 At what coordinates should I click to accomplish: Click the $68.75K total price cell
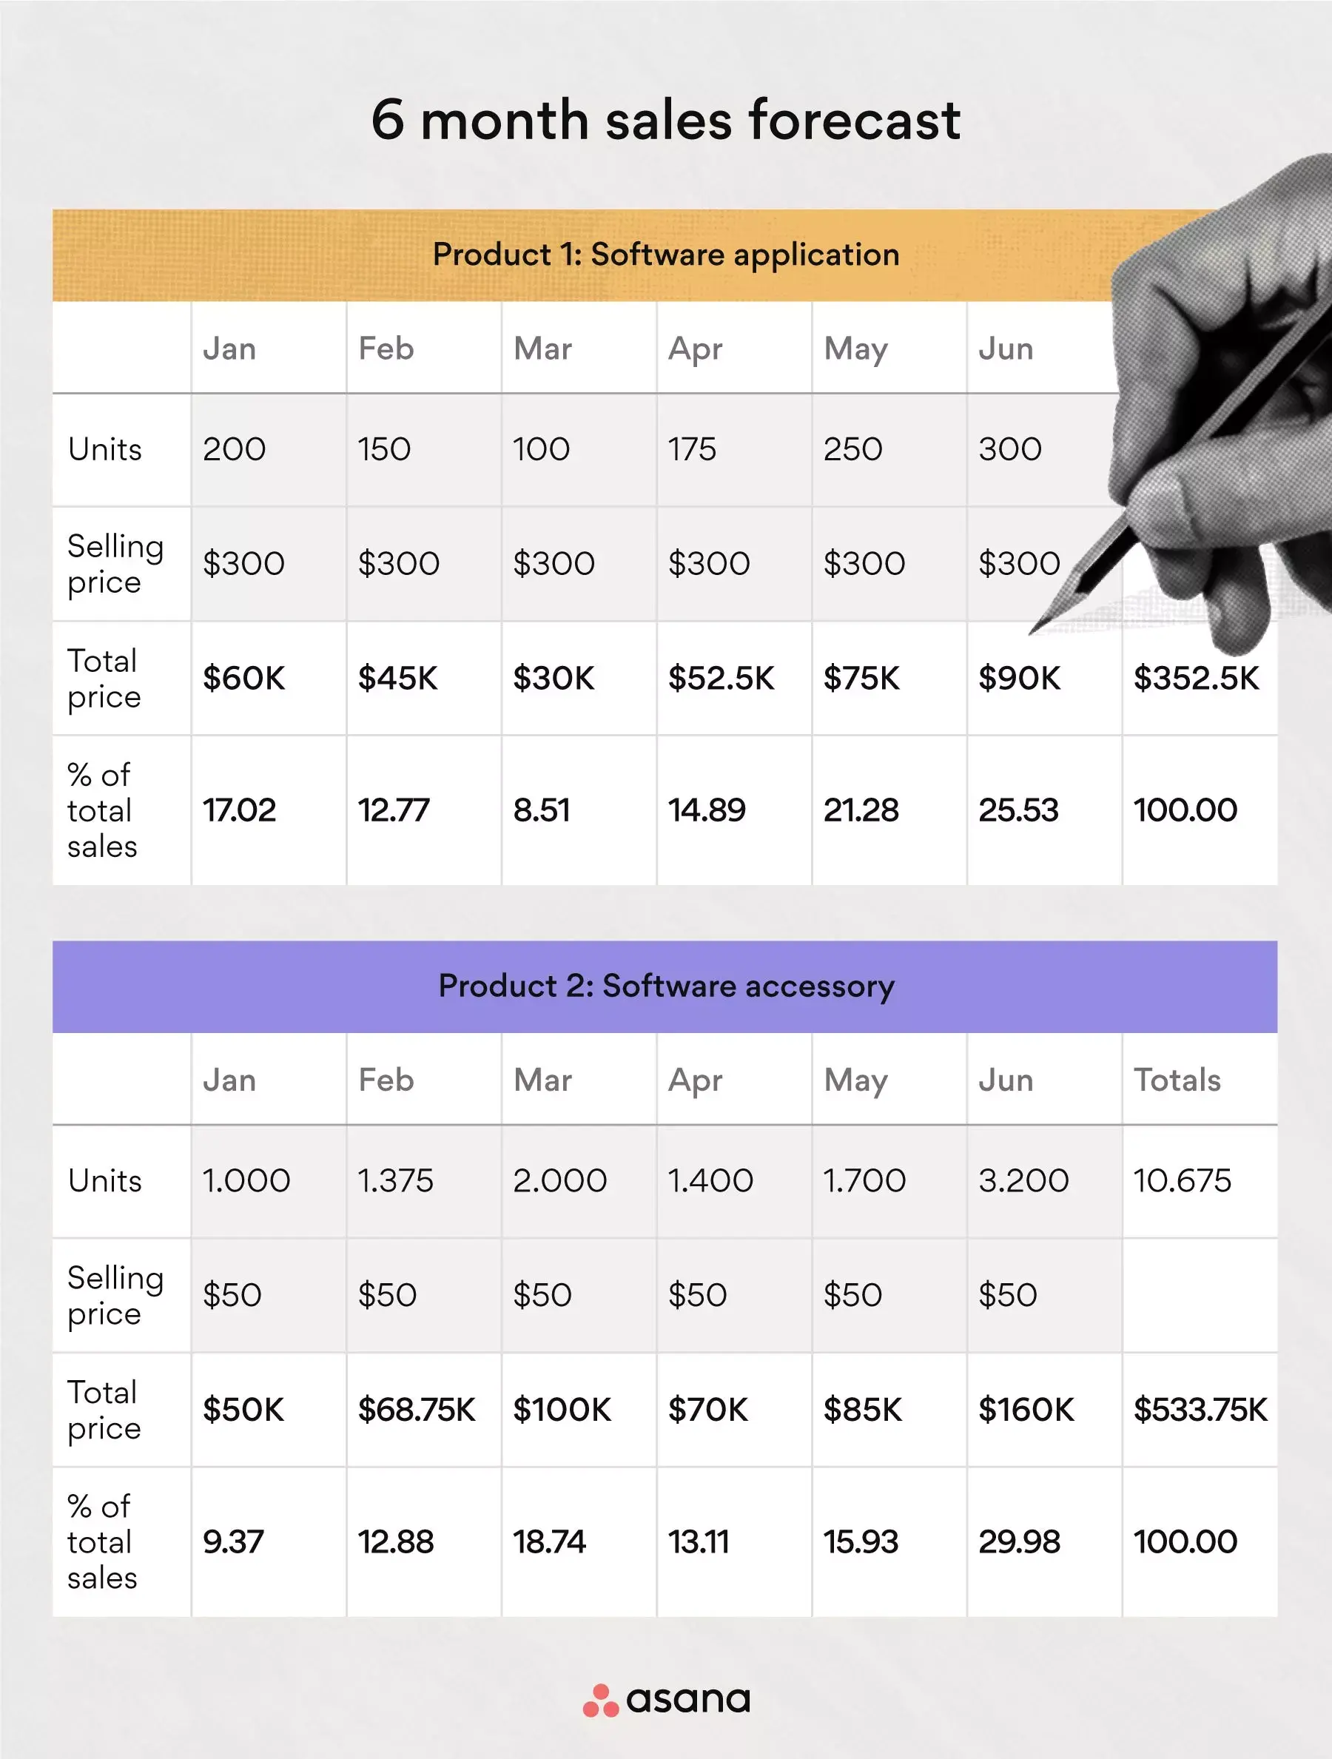tap(416, 1410)
